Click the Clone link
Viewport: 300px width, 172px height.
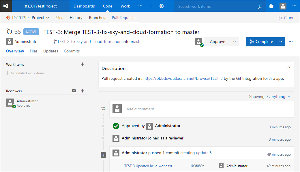tap(289, 18)
